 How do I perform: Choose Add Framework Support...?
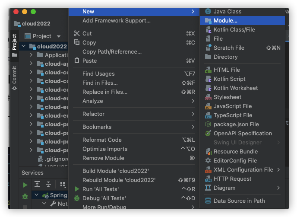(x=134, y=20)
